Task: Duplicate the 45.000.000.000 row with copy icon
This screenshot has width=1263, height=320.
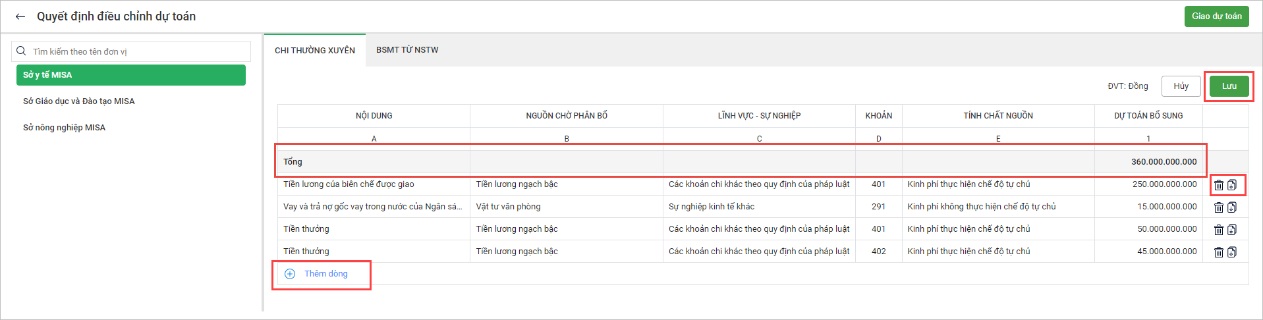Action: (x=1232, y=252)
